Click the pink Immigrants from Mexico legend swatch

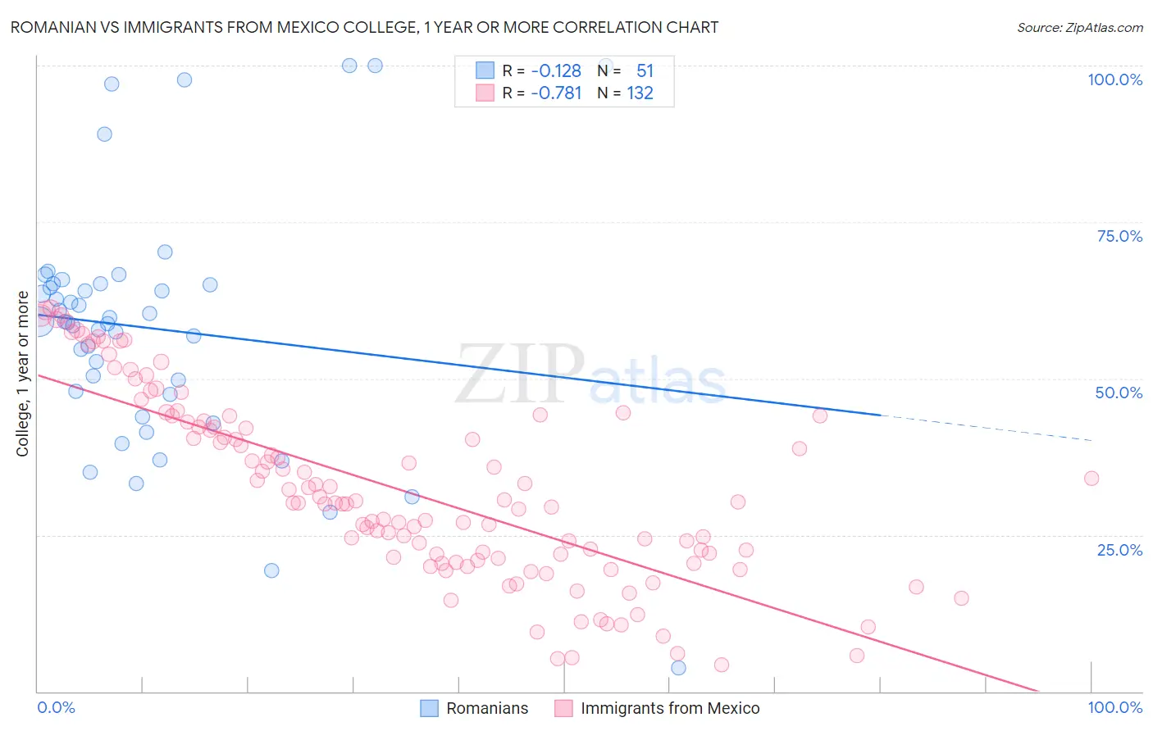[563, 708]
